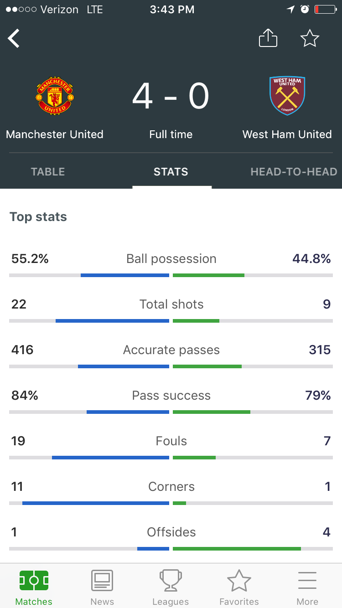
Task: Open the Leagues trophy icon
Action: click(x=171, y=581)
